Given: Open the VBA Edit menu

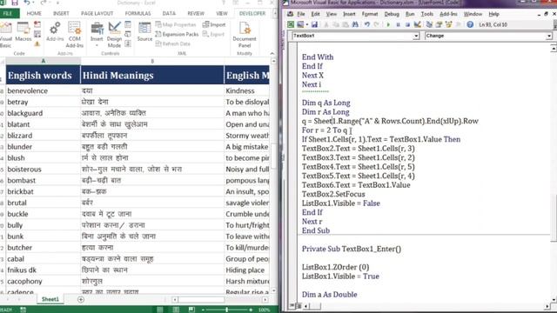Looking at the screenshot, I should [x=315, y=14].
